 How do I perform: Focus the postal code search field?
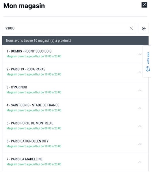click(66, 28)
